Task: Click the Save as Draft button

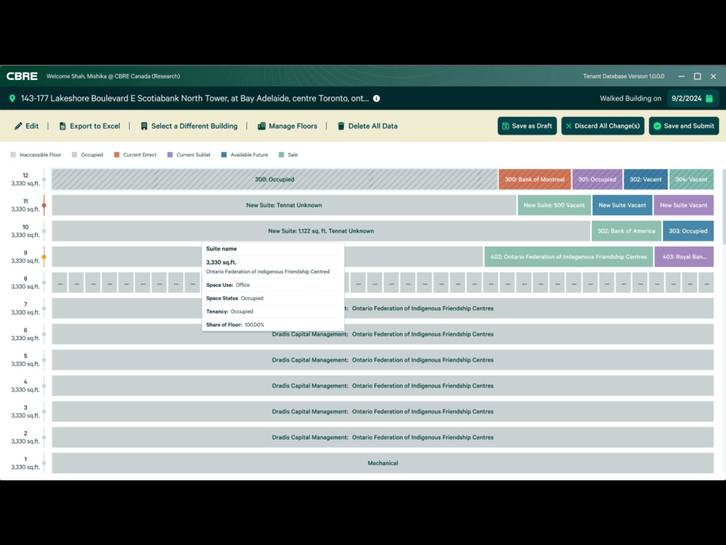Action: pos(527,126)
